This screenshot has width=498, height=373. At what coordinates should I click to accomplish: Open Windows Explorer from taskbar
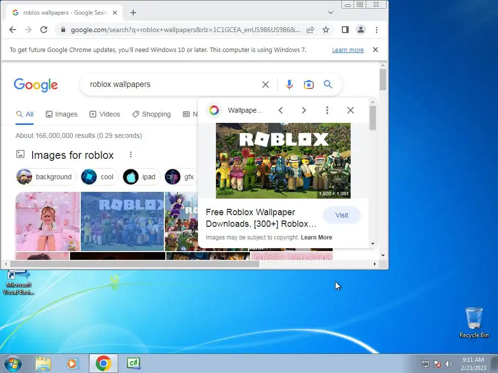pos(43,363)
